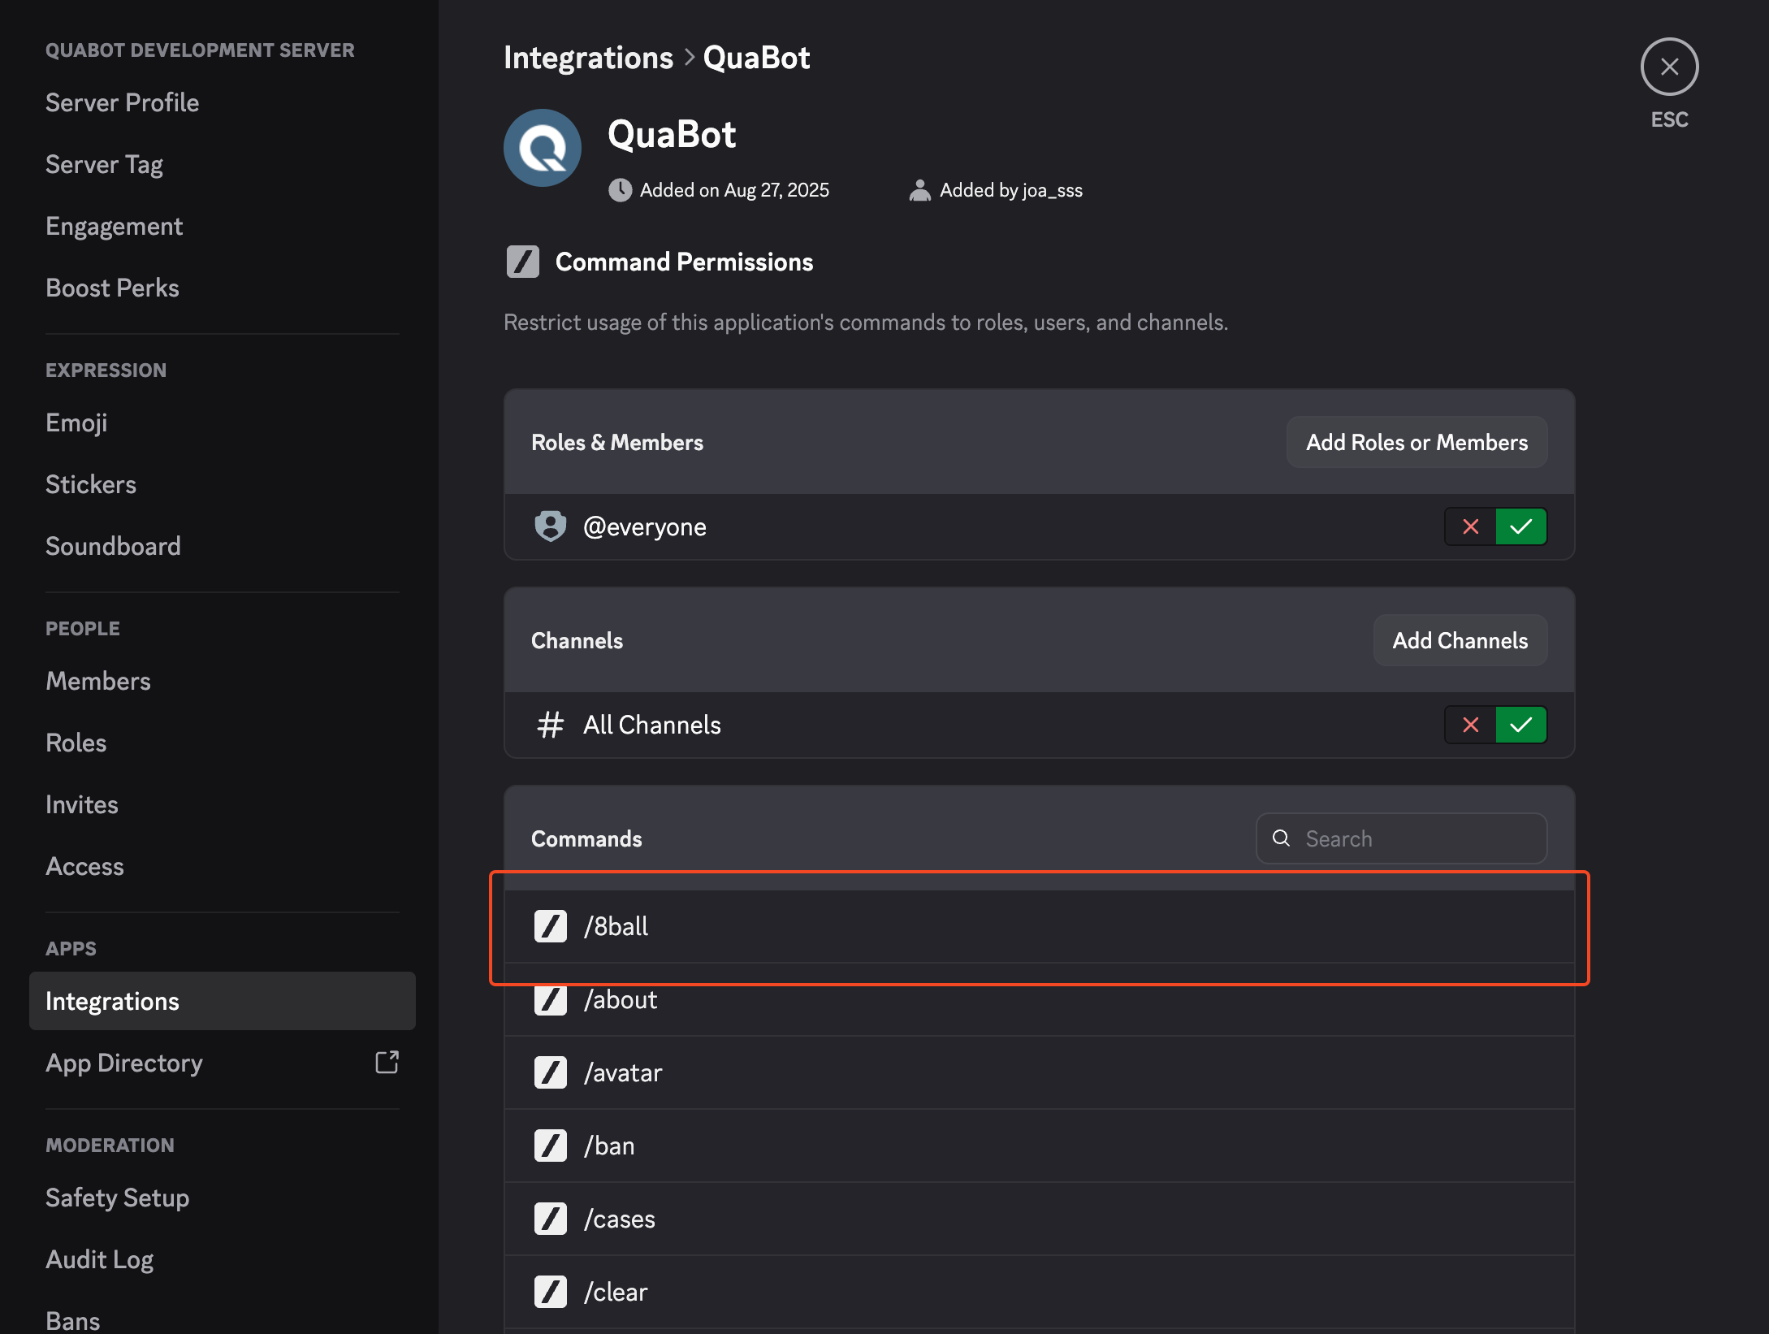Image resolution: width=1769 pixels, height=1334 pixels.
Task: Allow commands in All Channels with green check
Action: [x=1521, y=725]
